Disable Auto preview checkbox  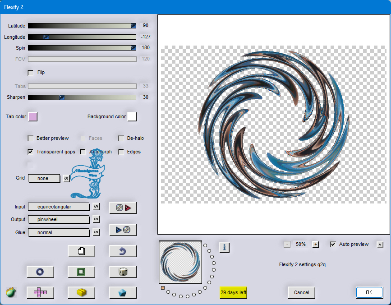point(333,245)
